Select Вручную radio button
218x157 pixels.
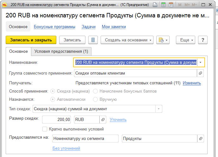[x=95, y=100]
